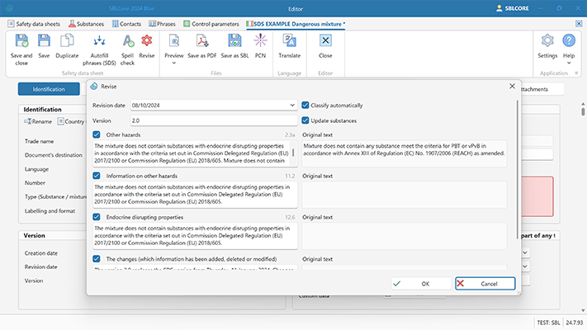Click Endocrine disrupting properties text box

(195, 236)
